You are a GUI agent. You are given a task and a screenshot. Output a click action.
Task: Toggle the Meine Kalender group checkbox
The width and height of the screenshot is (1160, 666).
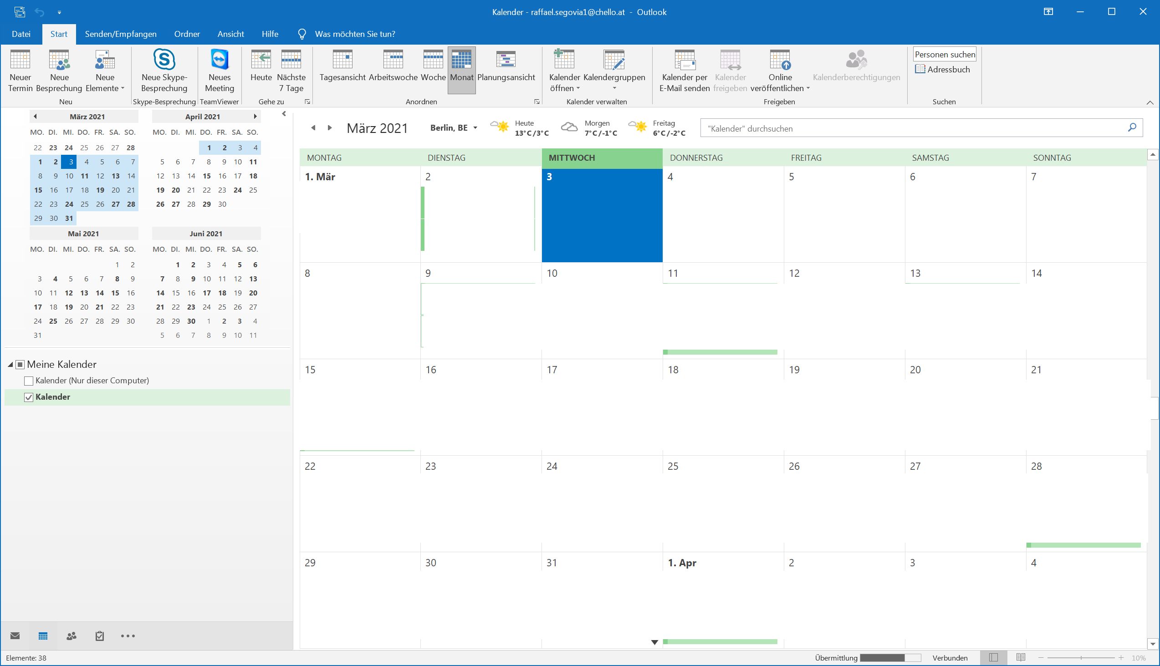(x=20, y=365)
